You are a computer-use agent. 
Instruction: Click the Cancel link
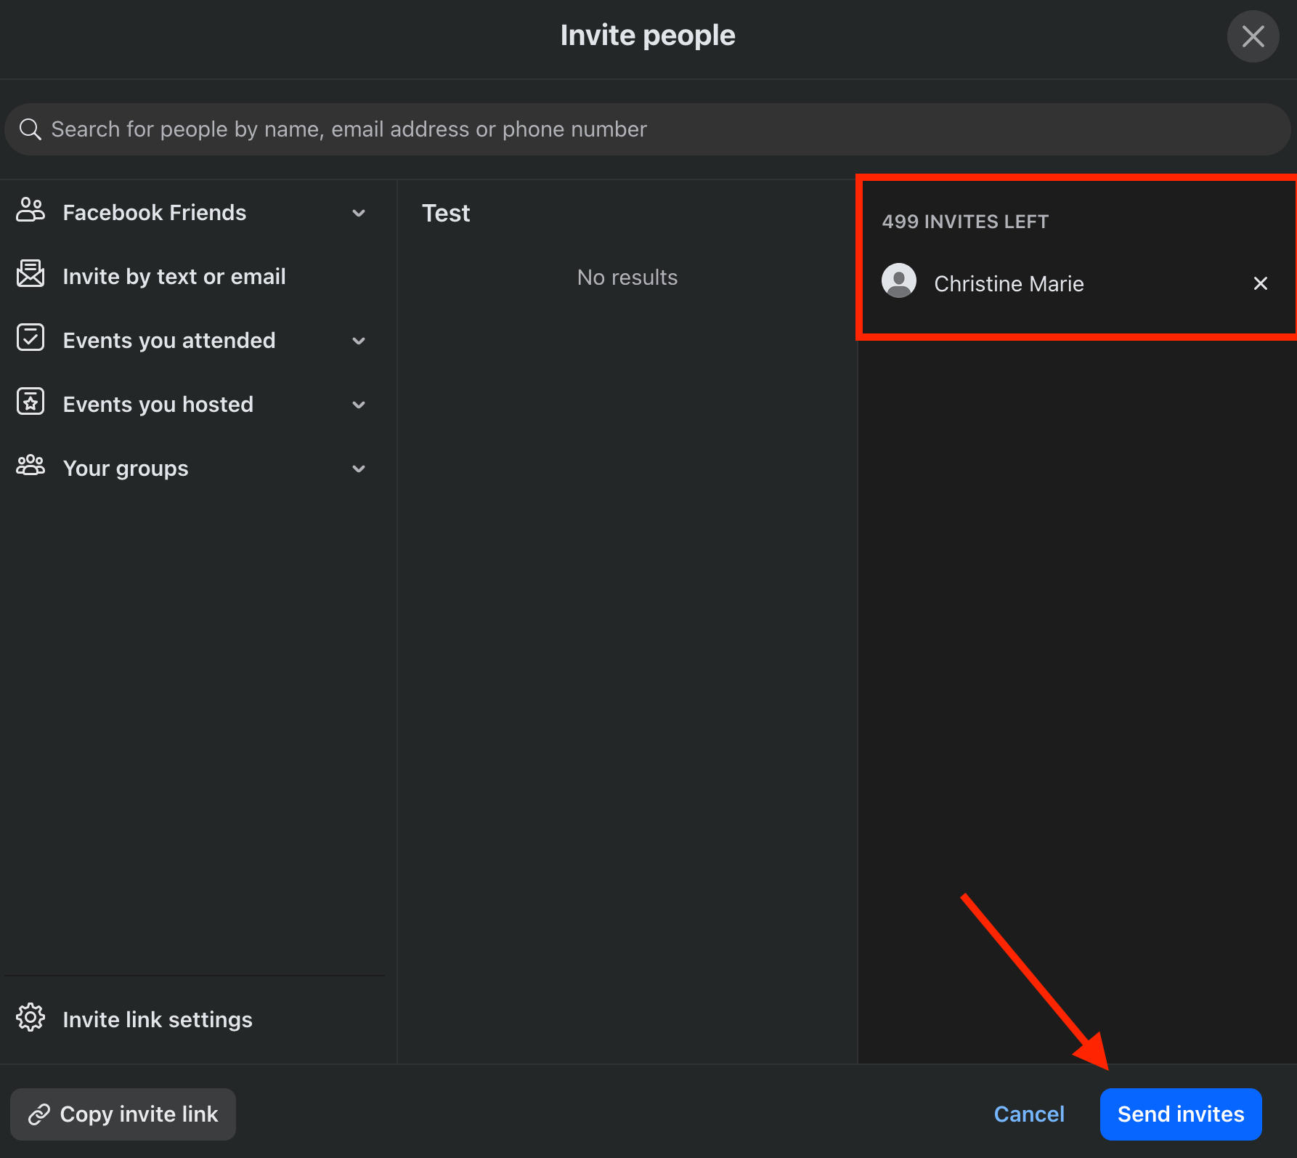1029,1114
